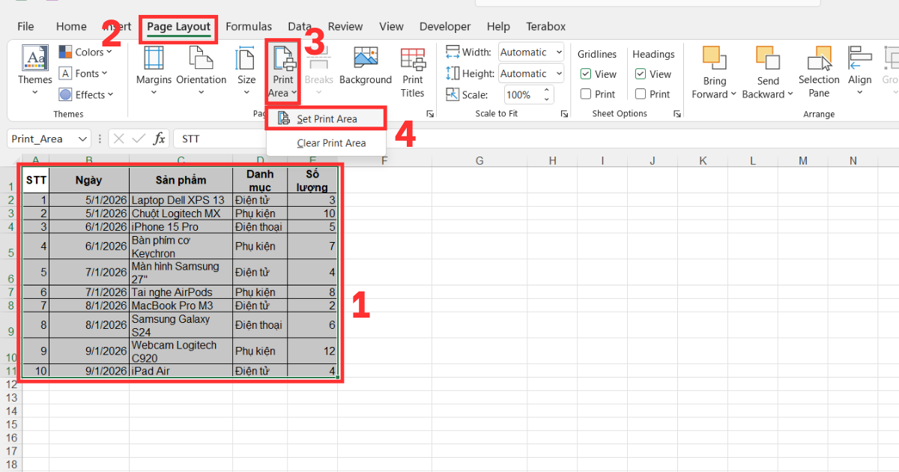Screen dimensions: 899x472
Task: Open Sheet Options dialog launcher
Action: [x=677, y=114]
